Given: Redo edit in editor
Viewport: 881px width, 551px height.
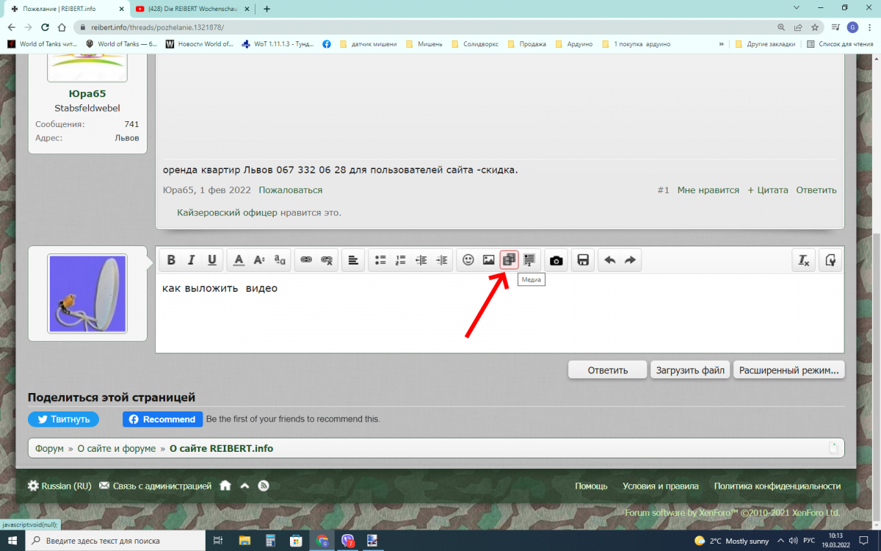Looking at the screenshot, I should (630, 260).
